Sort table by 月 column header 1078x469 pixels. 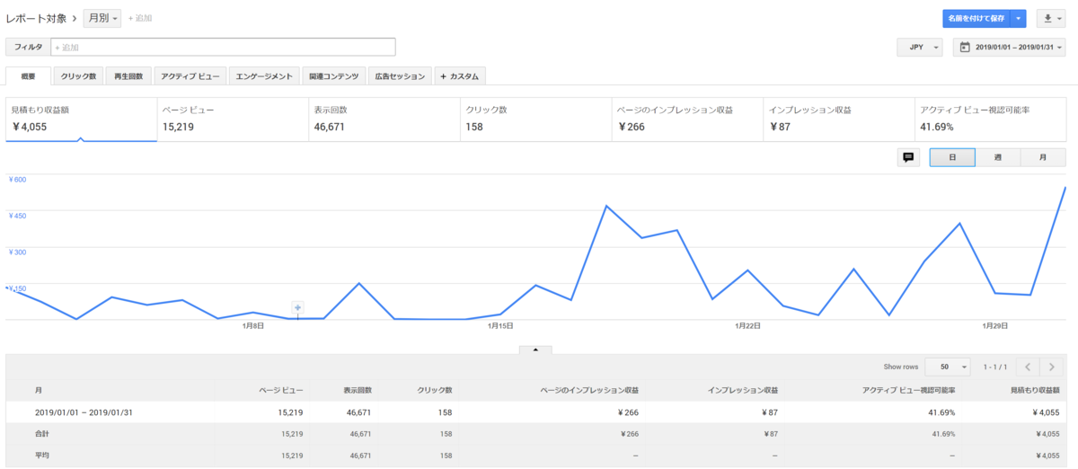(x=38, y=391)
